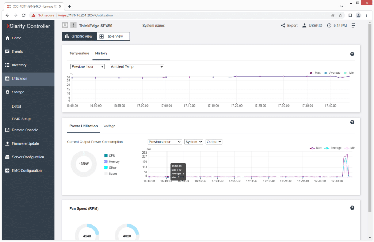Click the ThinkEdge SE450 title

[96, 26]
